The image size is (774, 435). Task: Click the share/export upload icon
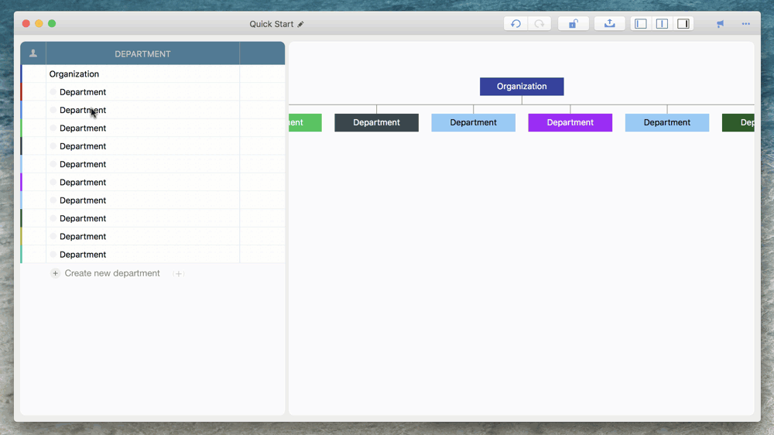coord(610,24)
